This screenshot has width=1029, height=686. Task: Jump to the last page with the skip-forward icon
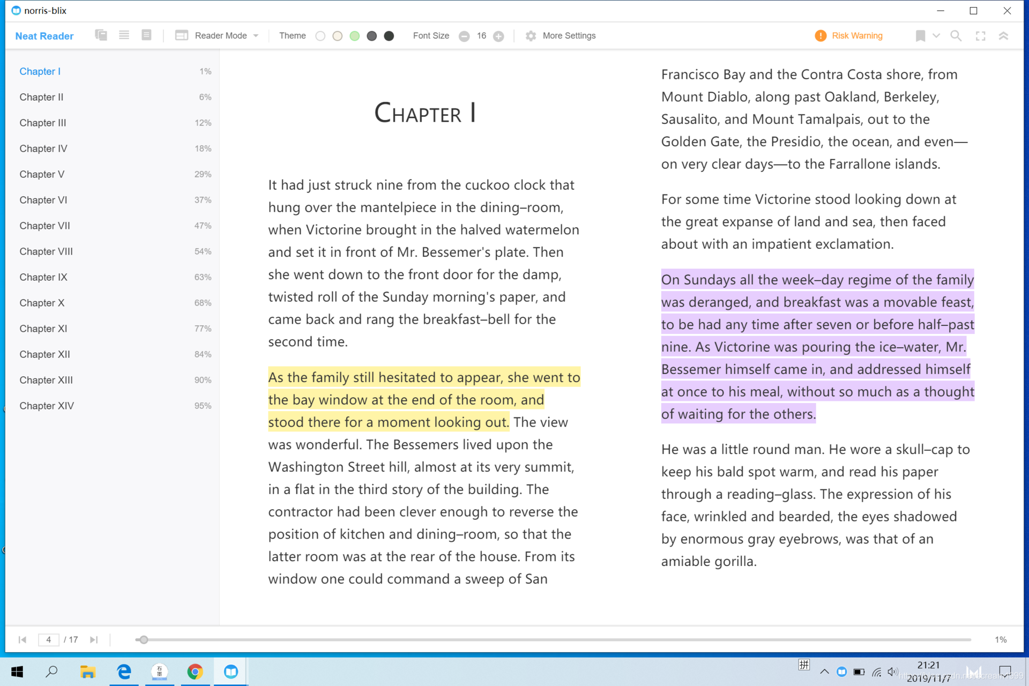tap(94, 639)
